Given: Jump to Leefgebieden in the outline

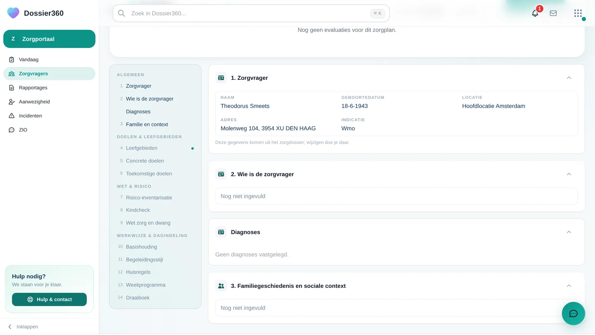Looking at the screenshot, I should pos(155,148).
